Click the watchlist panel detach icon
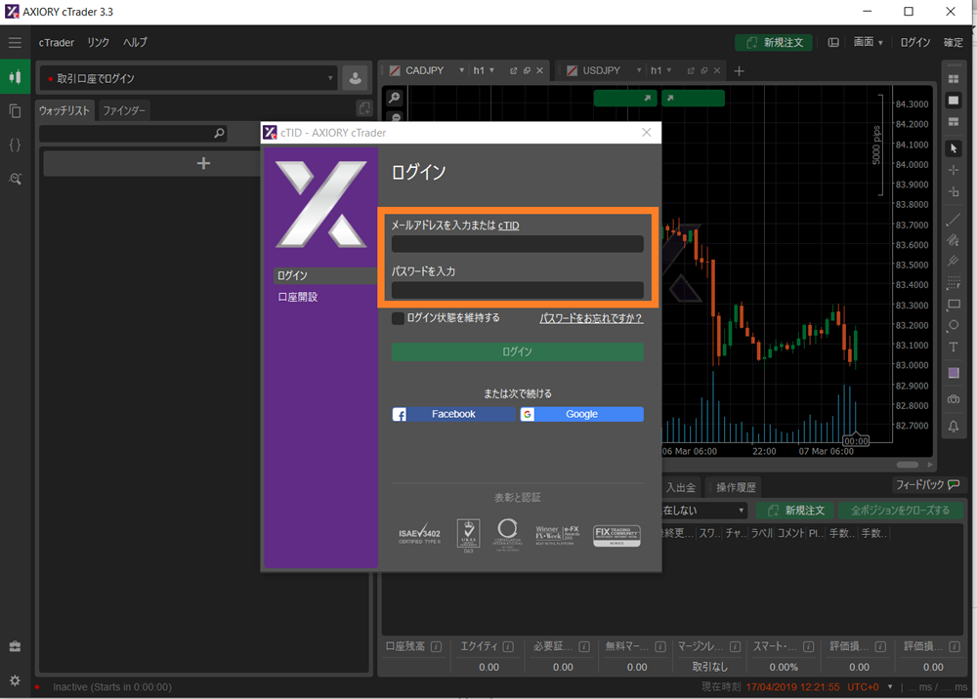The image size is (977, 699). pyautogui.click(x=364, y=108)
